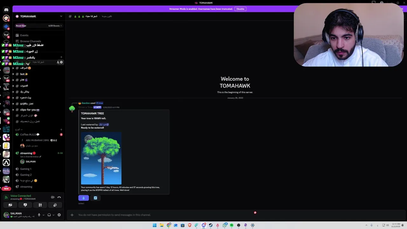Open user settings gear
Screen dimensions: 407x229
point(59,215)
